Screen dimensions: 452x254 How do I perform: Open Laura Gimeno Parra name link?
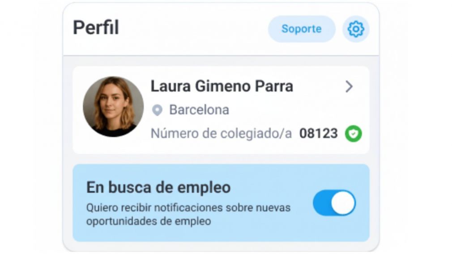[222, 86]
